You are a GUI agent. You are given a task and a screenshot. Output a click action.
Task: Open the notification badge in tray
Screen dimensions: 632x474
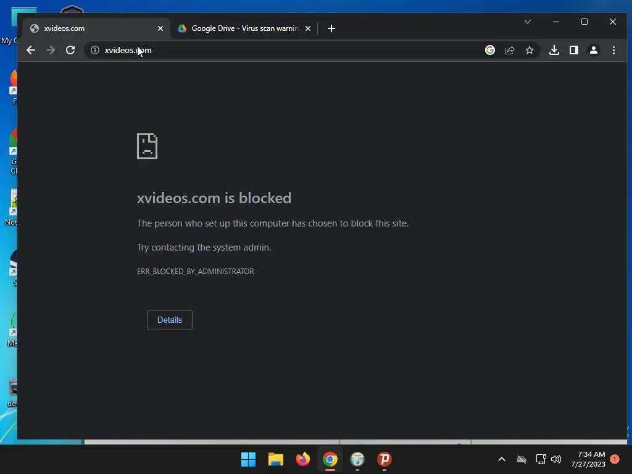coord(615,459)
